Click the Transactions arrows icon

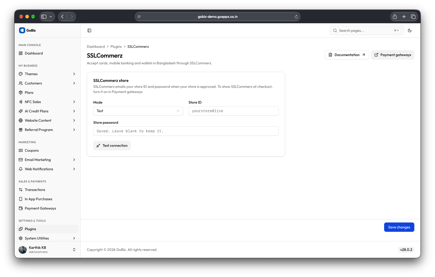pyautogui.click(x=21, y=190)
